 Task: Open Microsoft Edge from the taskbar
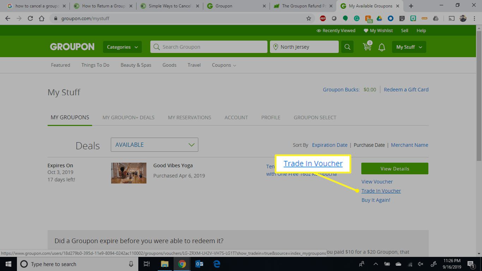click(217, 264)
